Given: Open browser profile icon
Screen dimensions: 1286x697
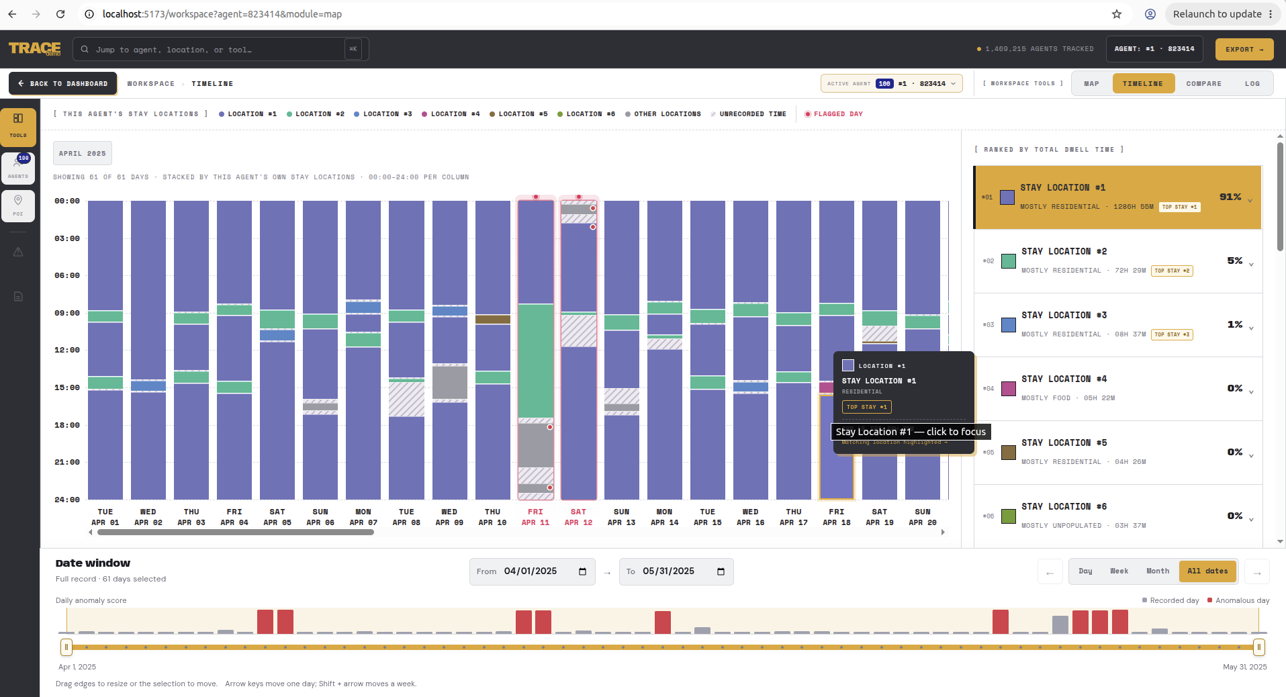Looking at the screenshot, I should (1150, 14).
